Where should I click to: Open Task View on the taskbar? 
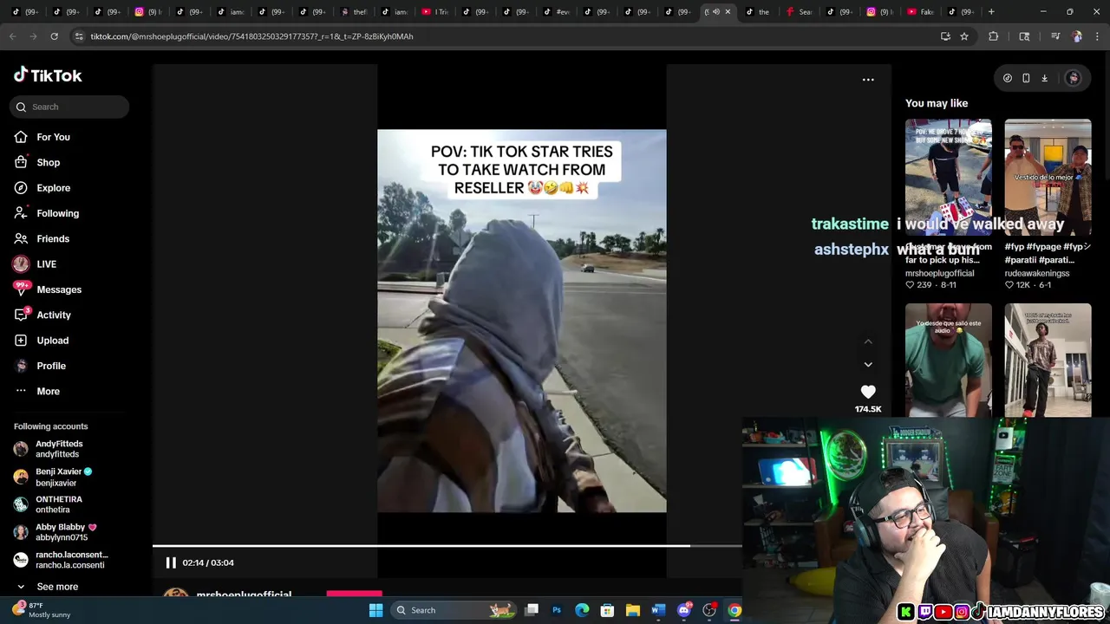[532, 610]
